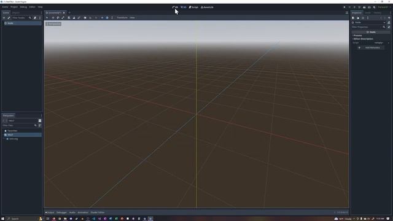
Task: Create a new resource in Inspector
Action: tap(353, 18)
